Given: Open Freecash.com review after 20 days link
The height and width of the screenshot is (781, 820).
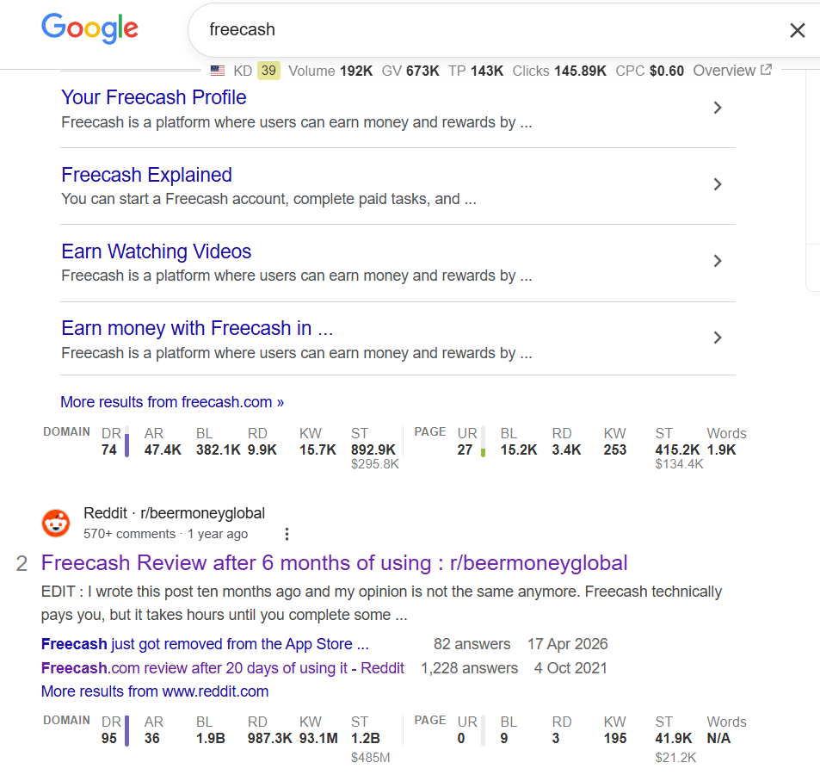Looking at the screenshot, I should pos(223,668).
